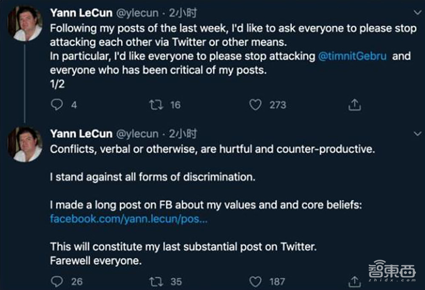Open the first tweet's profile avatar

(25, 24)
